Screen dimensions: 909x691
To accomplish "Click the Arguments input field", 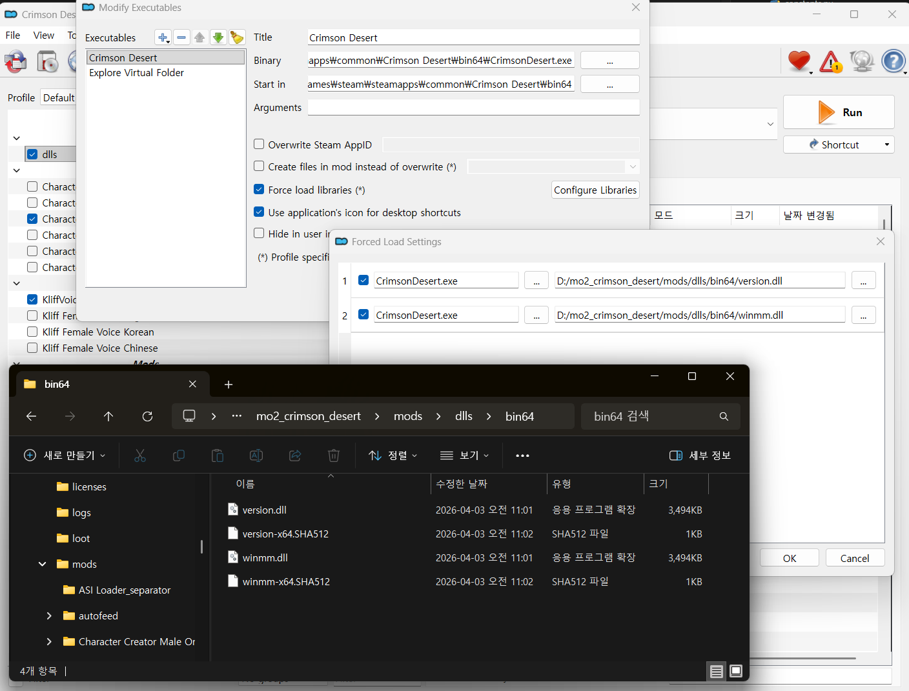I will point(473,107).
